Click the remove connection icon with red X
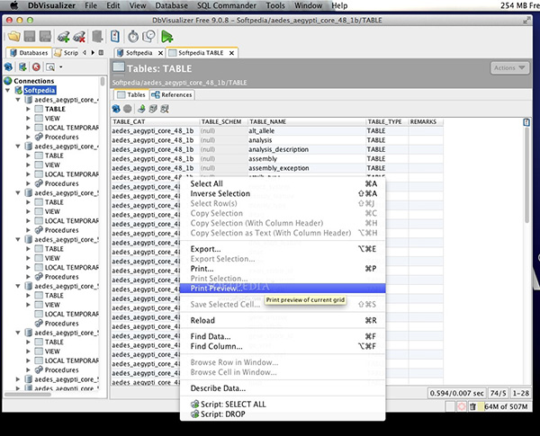This screenshot has height=436, width=540. click(x=79, y=37)
